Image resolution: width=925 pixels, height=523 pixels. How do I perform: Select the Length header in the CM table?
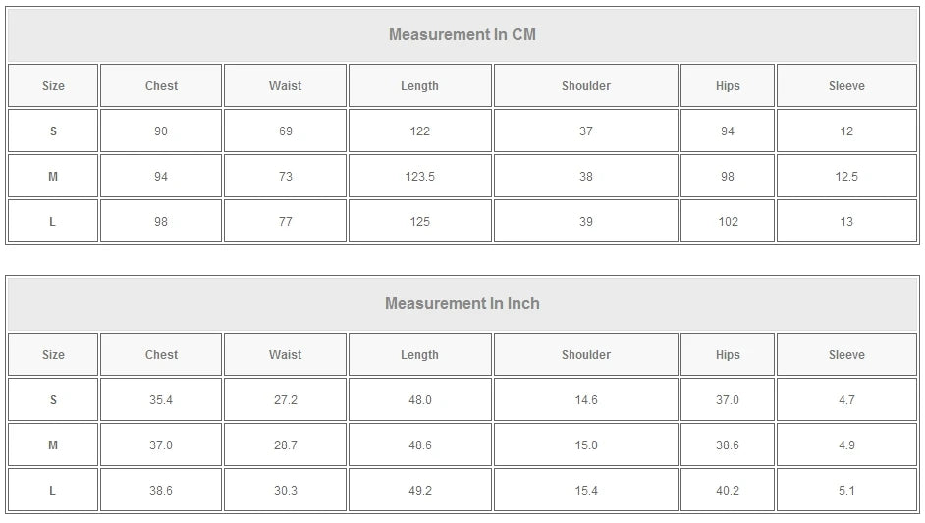coord(419,86)
